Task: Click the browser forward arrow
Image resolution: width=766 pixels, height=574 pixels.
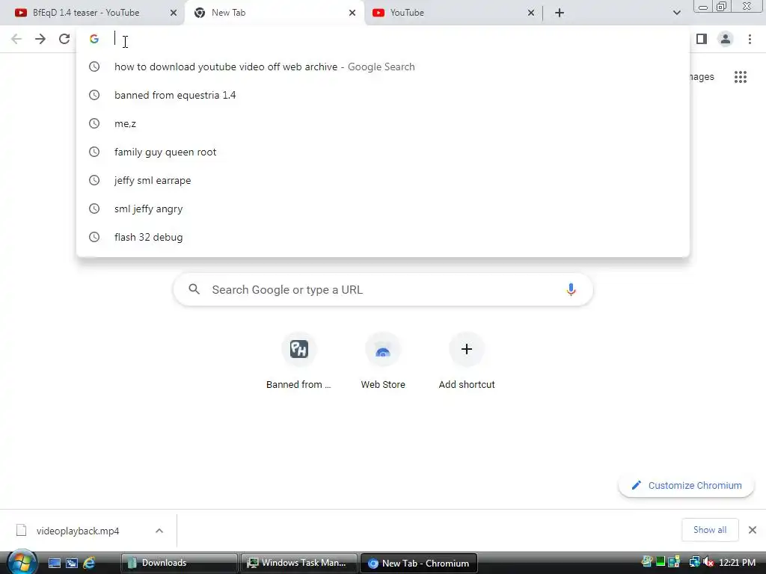Action: 40,39
